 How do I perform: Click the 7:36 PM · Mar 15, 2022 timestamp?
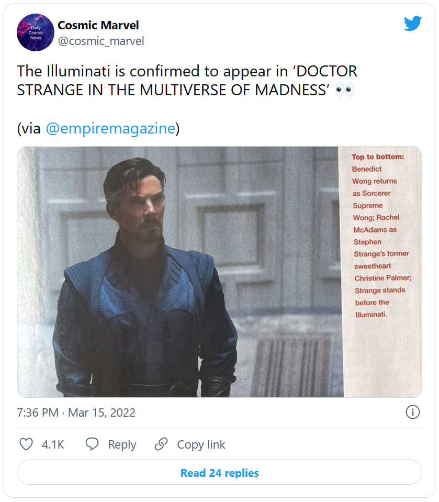(x=76, y=412)
